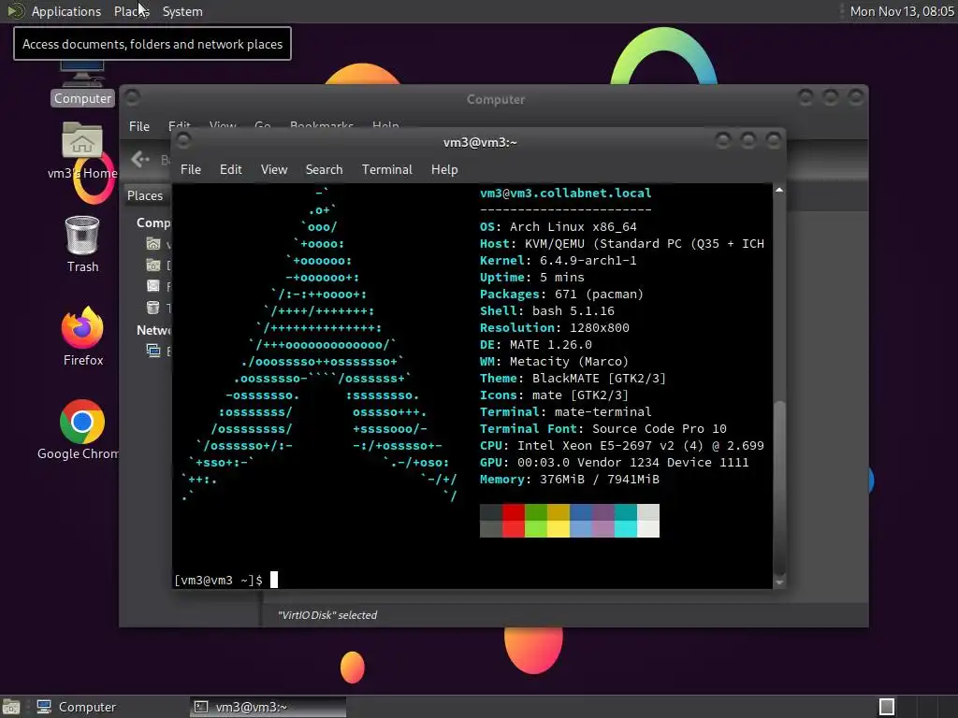
Task: Select the Trash desktop icon
Action: click(x=82, y=244)
